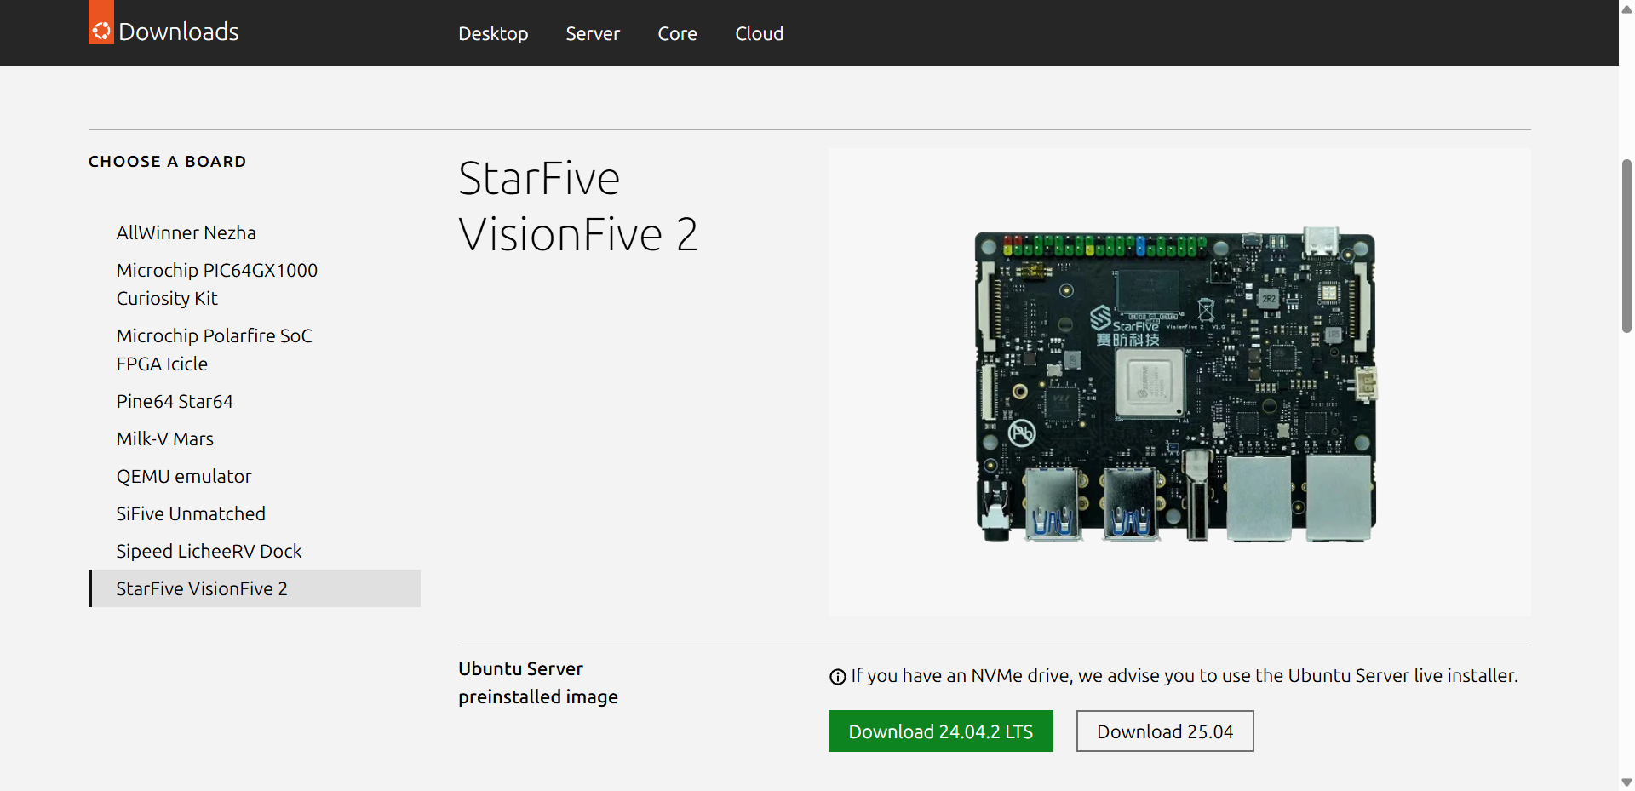Select the Microchip Polarfire SoC FPGA Icicle
Screen dimensions: 1635x791
click(214, 349)
